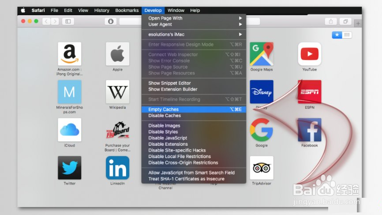
Task: Choose Start Timeline Recording
Action: pos(194,99)
